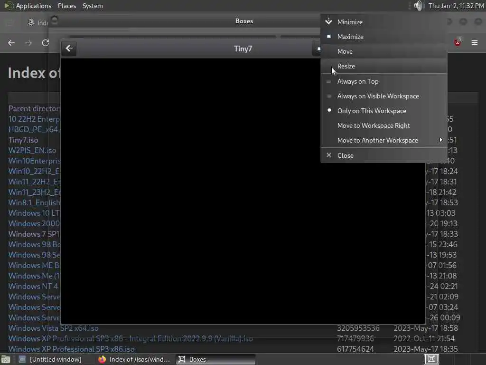
Task: Open the Windows 2000 link
Action: coord(34,223)
